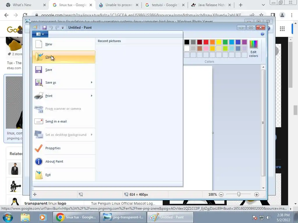Choose the pink color swatch
This screenshot has height=223, width=298.
coord(206,48)
